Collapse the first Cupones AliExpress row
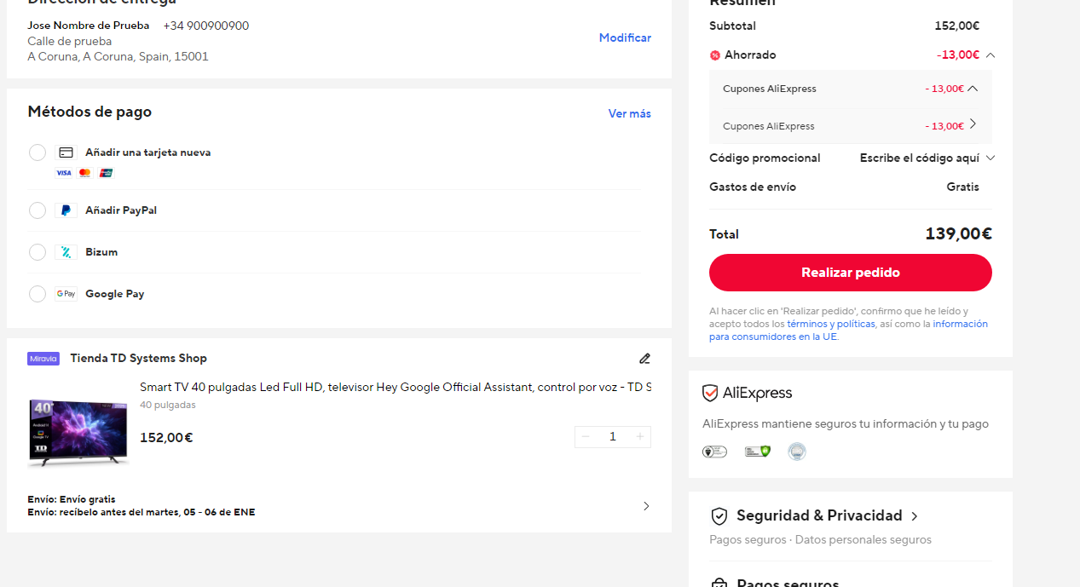 pyautogui.click(x=973, y=88)
